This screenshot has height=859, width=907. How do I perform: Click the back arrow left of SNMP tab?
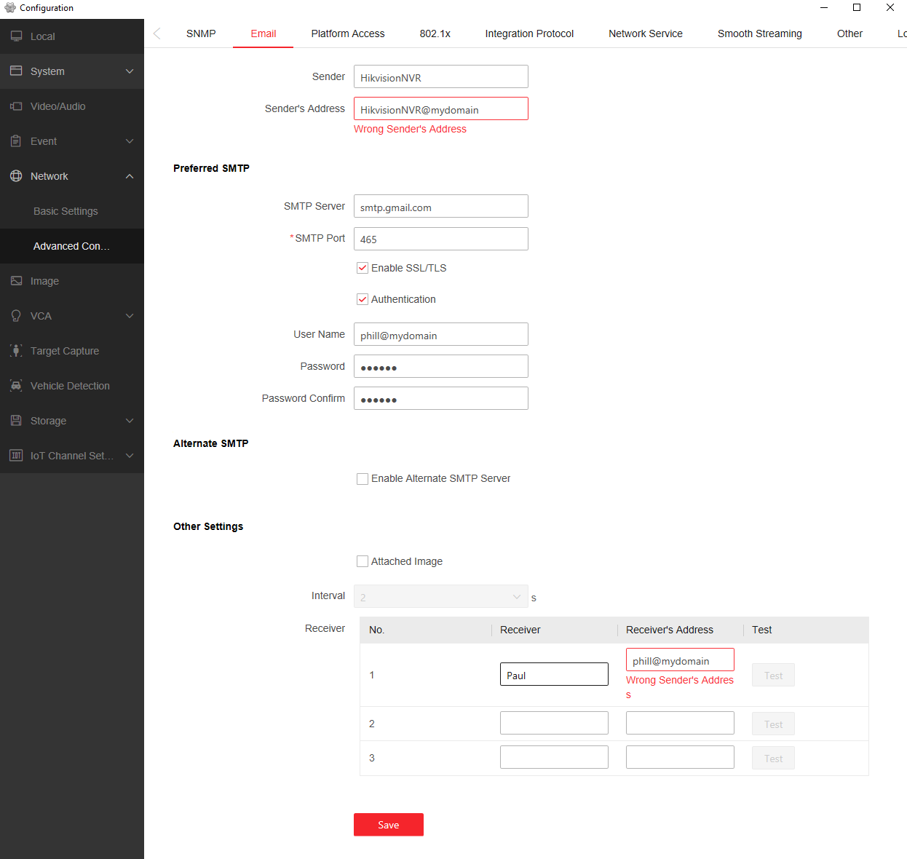(157, 33)
